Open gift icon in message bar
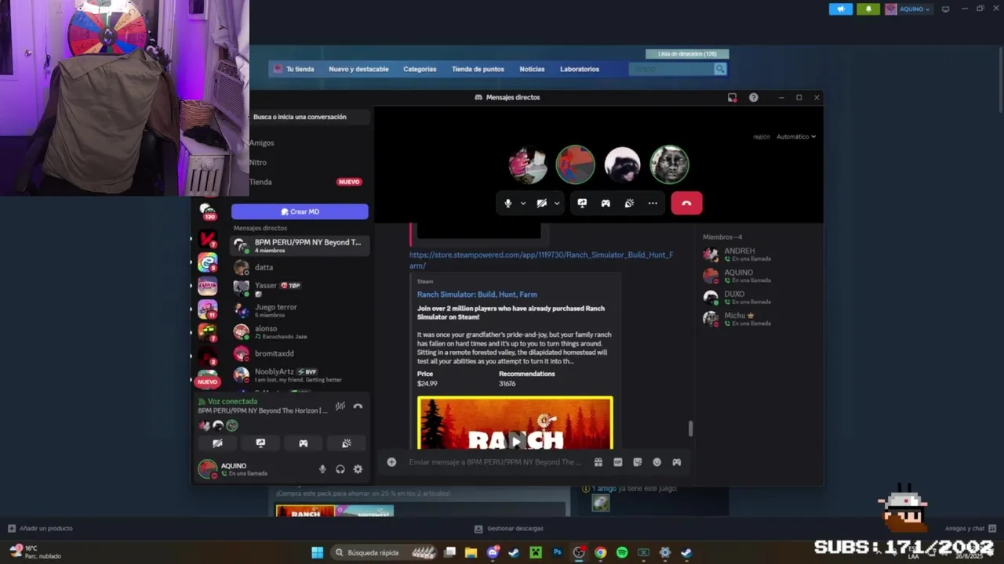The width and height of the screenshot is (1004, 564). (x=598, y=462)
